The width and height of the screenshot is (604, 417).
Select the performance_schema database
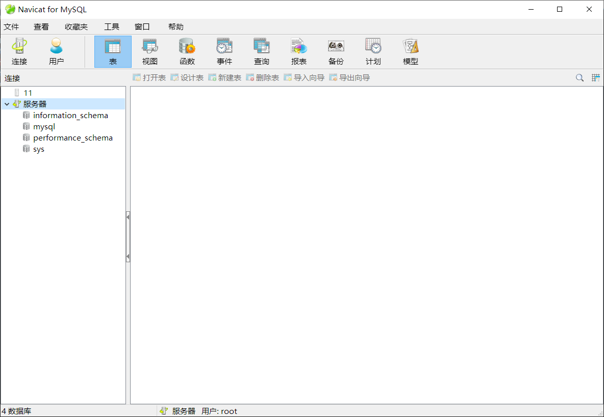coord(73,137)
